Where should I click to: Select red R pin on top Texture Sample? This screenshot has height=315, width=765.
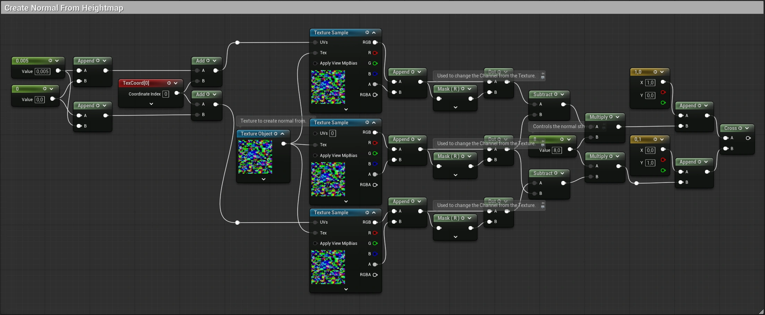pos(375,53)
